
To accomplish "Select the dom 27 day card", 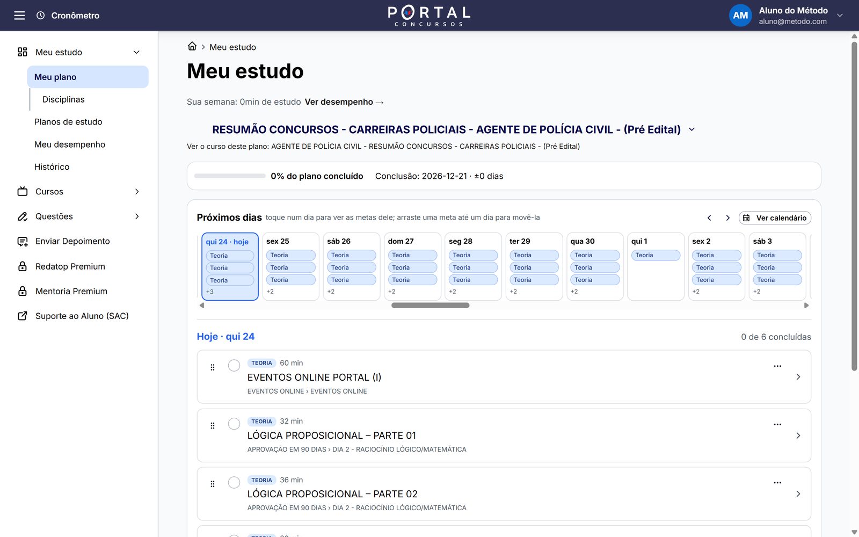I will 412,266.
